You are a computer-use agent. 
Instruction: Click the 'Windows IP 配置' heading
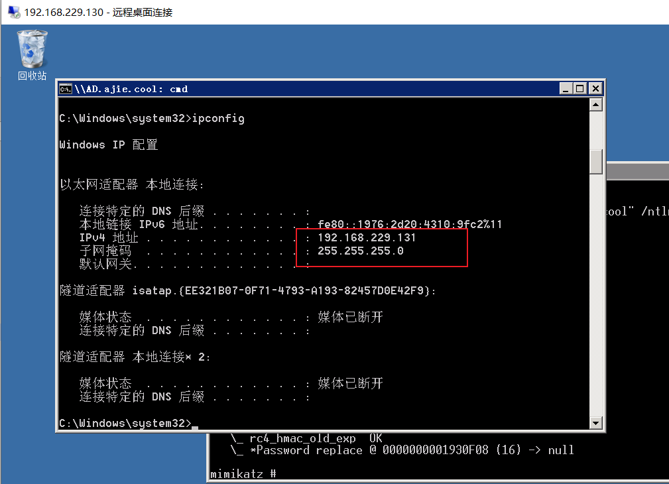click(109, 145)
